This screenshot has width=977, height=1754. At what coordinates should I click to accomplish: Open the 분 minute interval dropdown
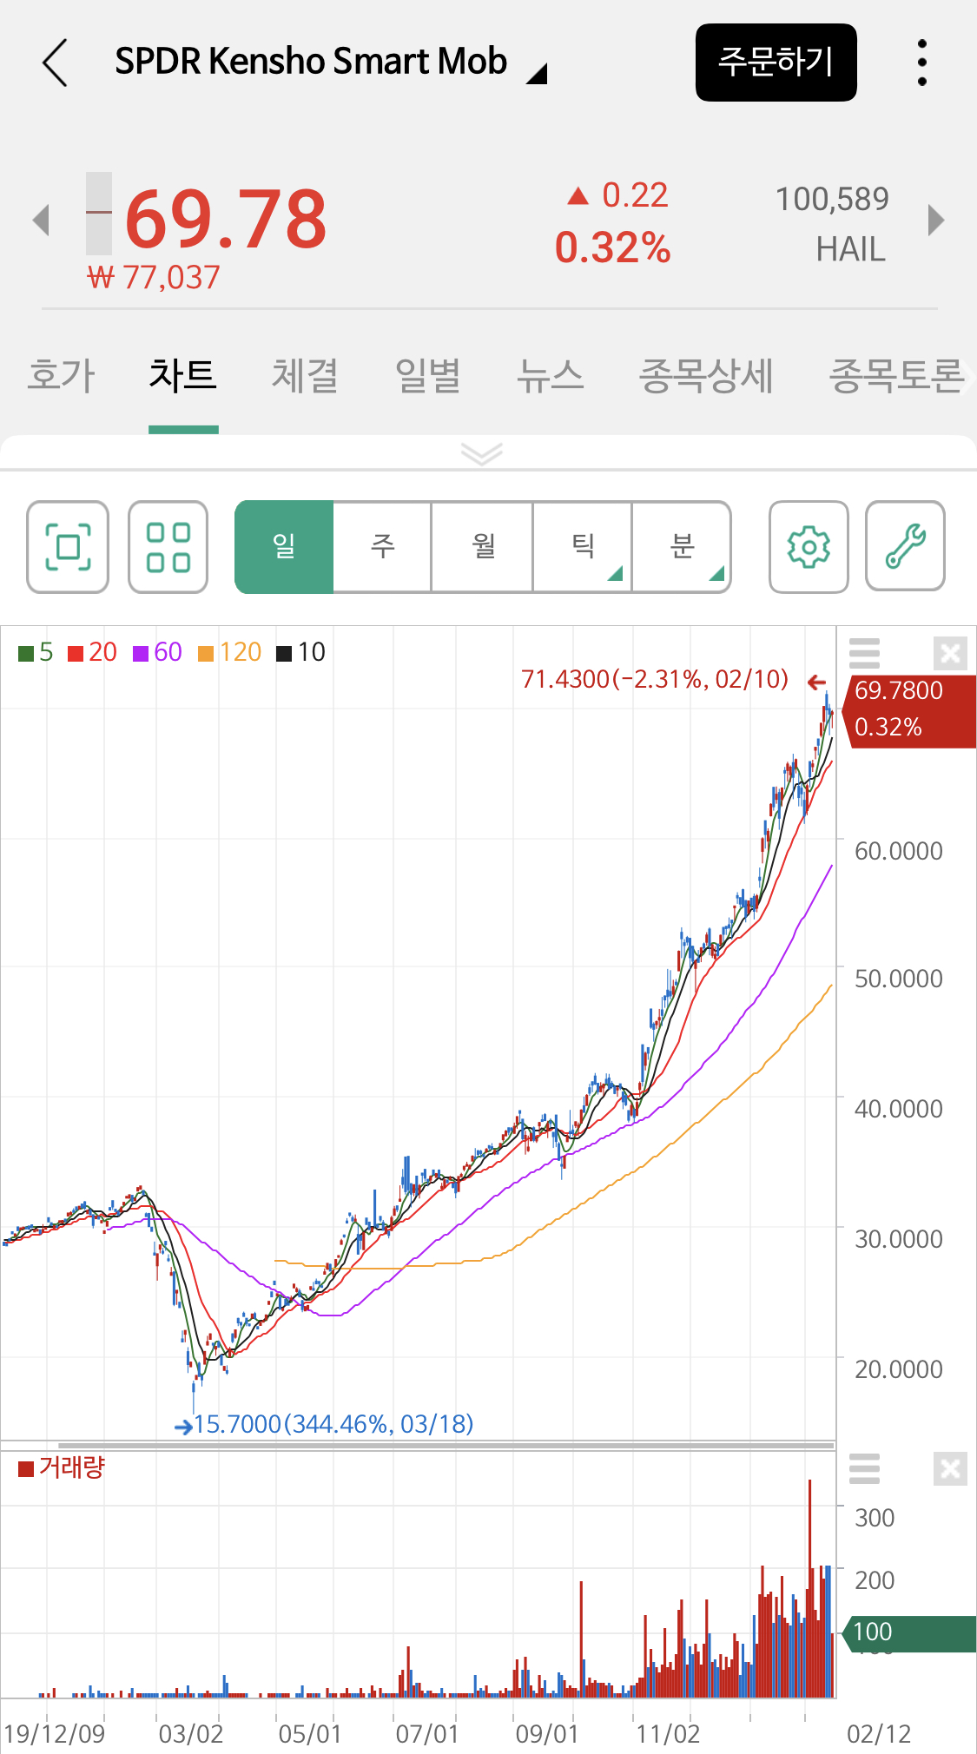[682, 547]
